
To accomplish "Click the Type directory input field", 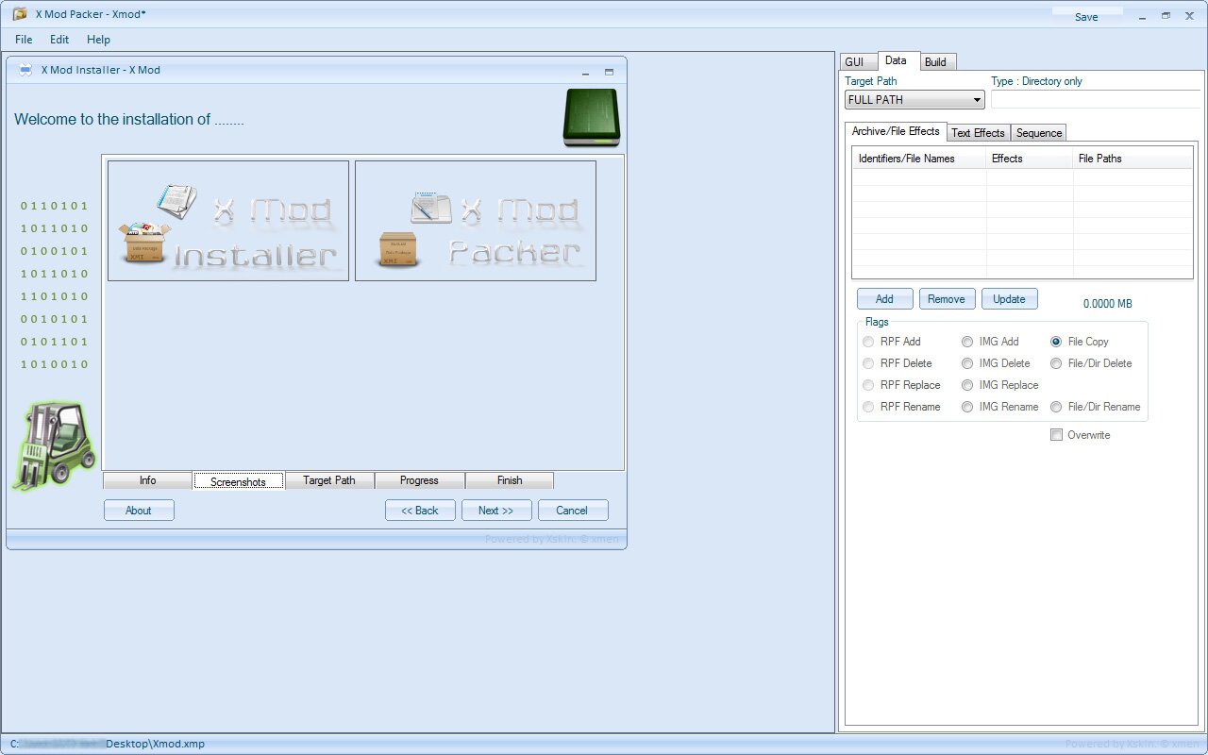I will tap(1094, 100).
